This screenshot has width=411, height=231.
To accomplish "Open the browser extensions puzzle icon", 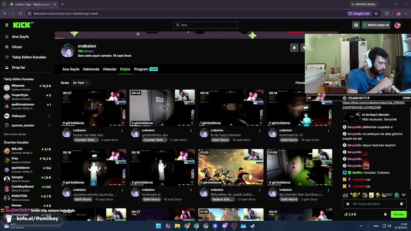I will (387, 13).
